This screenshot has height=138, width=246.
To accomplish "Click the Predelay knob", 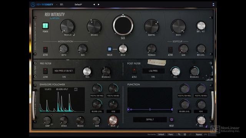I will click(68, 26).
